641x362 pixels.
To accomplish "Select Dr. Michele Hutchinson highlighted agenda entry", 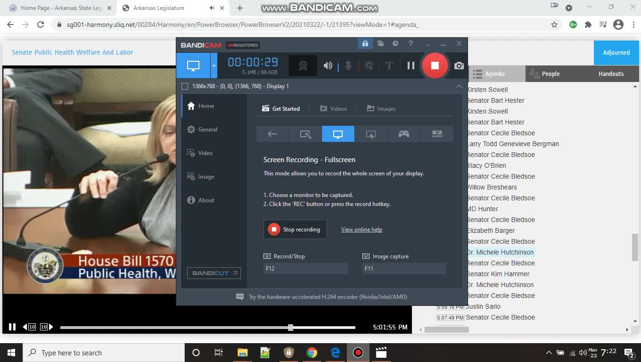I will tap(501, 252).
